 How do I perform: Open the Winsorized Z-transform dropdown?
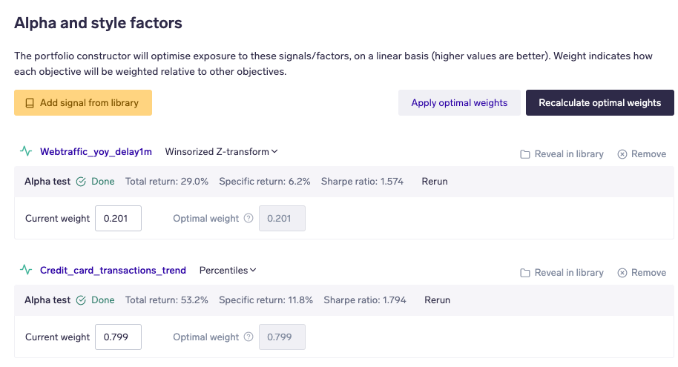point(221,152)
